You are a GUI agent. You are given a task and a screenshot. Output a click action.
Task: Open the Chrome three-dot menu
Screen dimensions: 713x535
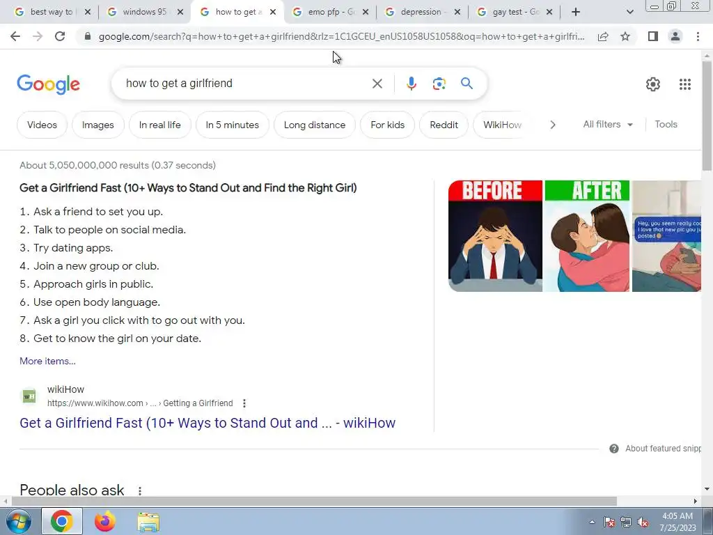[698, 36]
